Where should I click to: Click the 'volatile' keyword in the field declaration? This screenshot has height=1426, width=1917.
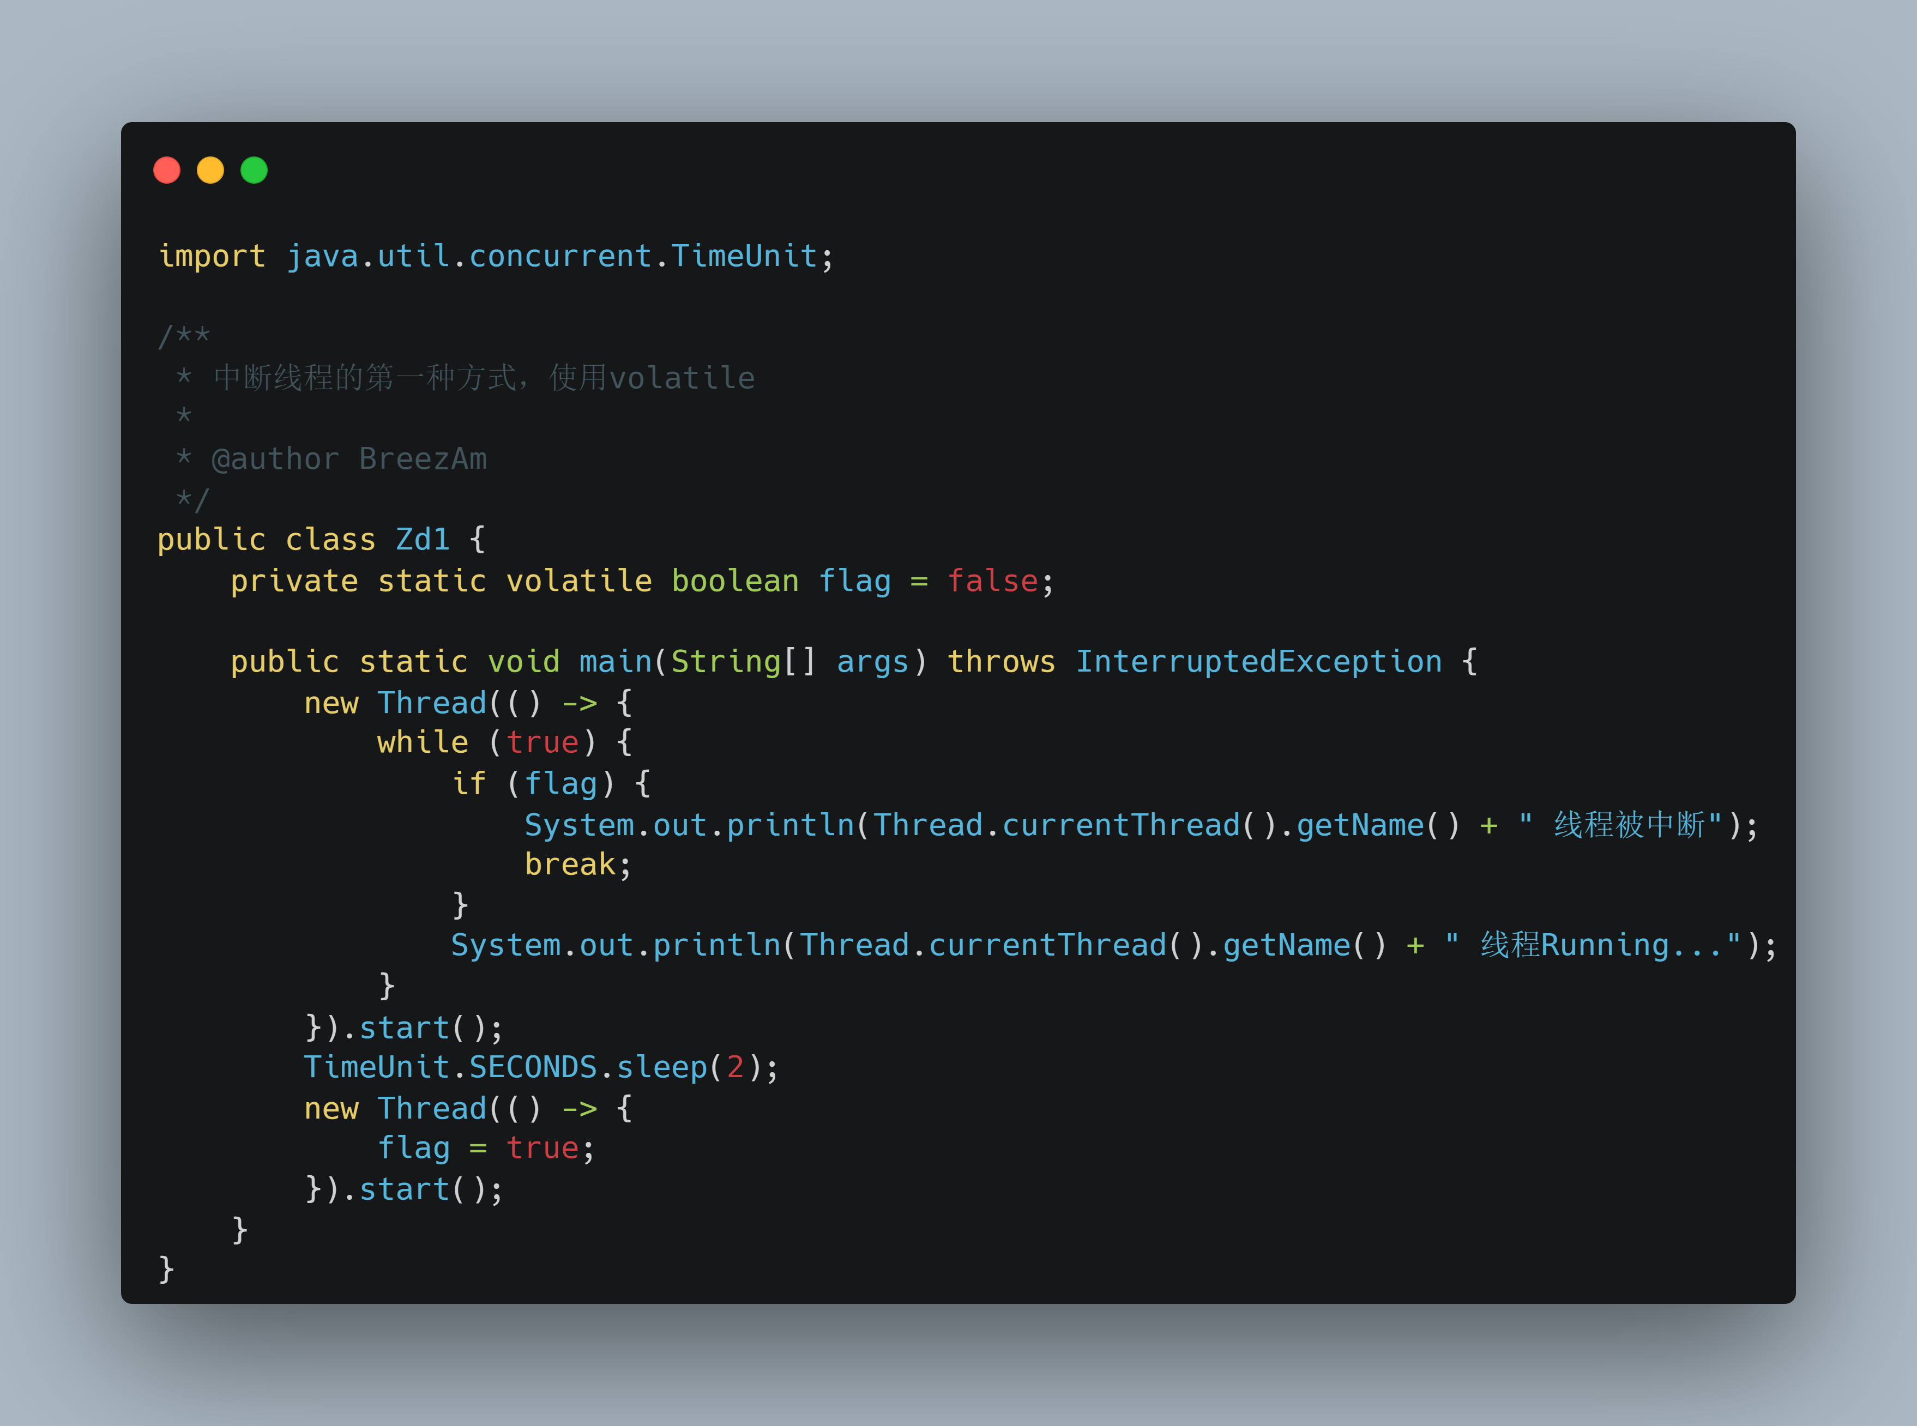[579, 581]
